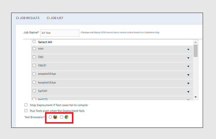Check the onepilot10Apr item checkbox

(34, 74)
